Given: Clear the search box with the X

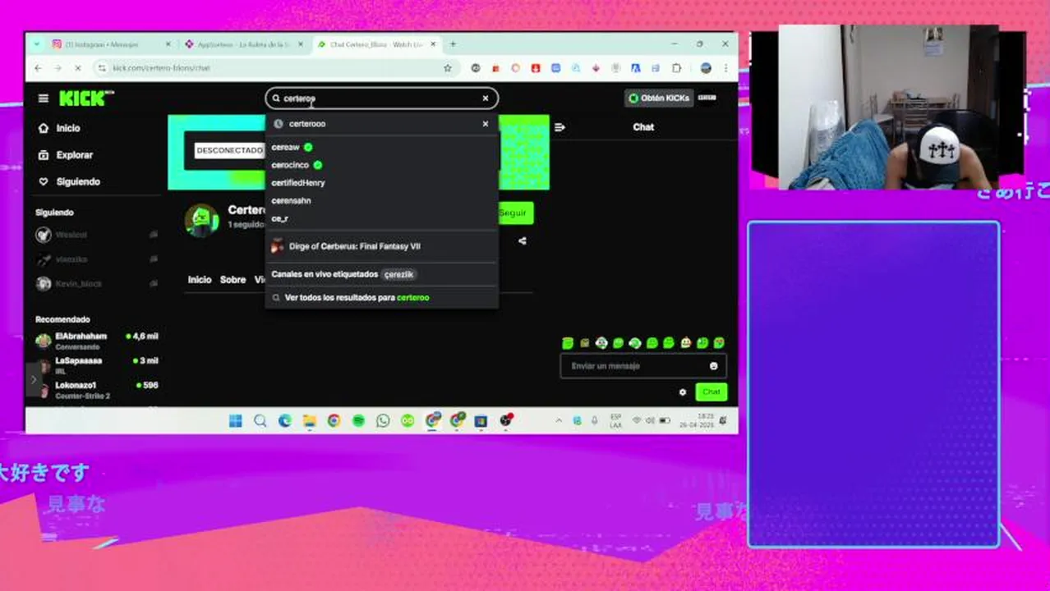Looking at the screenshot, I should pyautogui.click(x=485, y=98).
